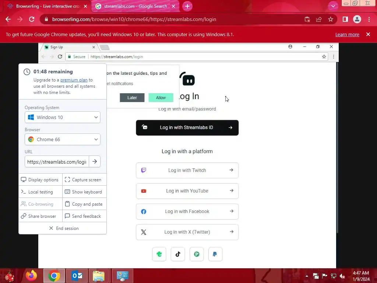Open Learn more link in update banner
Image resolution: width=377 pixels, height=283 pixels.
347,34
